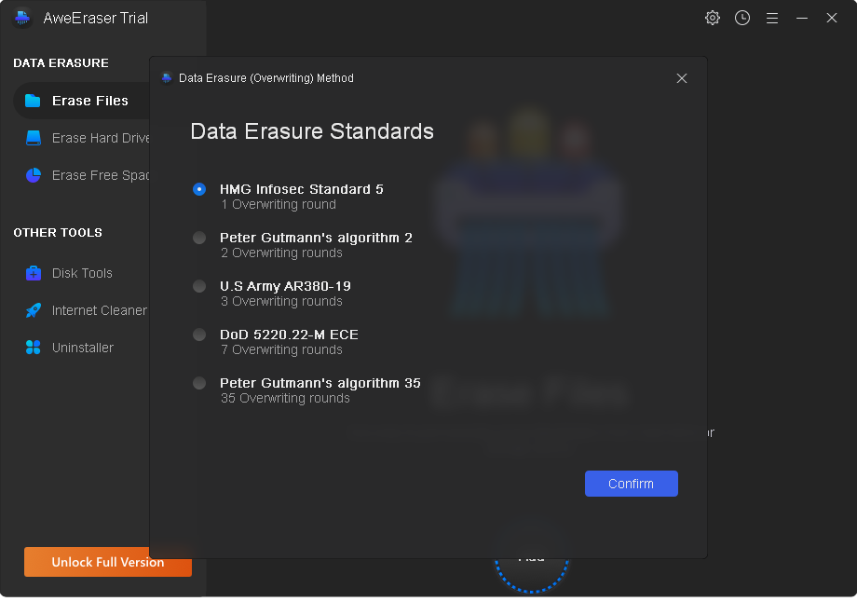
Task: Click the '2 Overwriting rounds' text
Action: pos(282,253)
